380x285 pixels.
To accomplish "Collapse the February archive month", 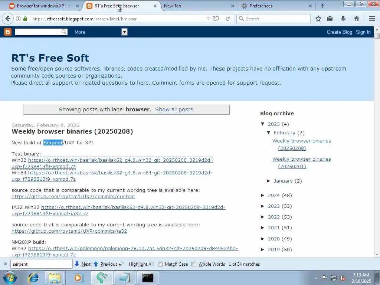I will tap(269, 132).
